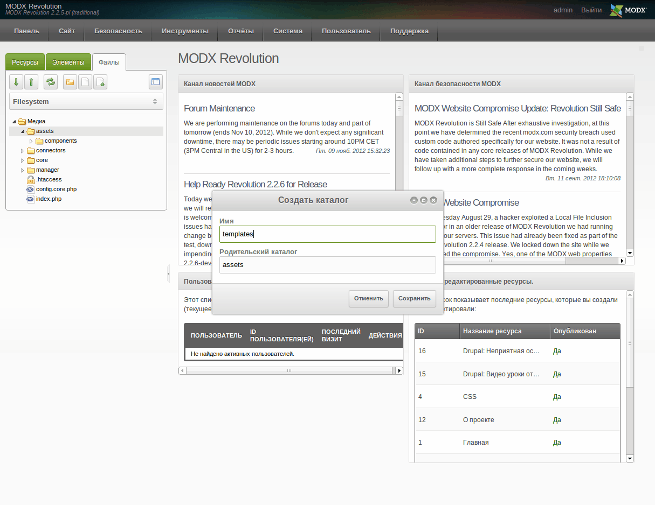Toggle the collapse icon in dialog title bar
The image size is (655, 505).
(413, 200)
